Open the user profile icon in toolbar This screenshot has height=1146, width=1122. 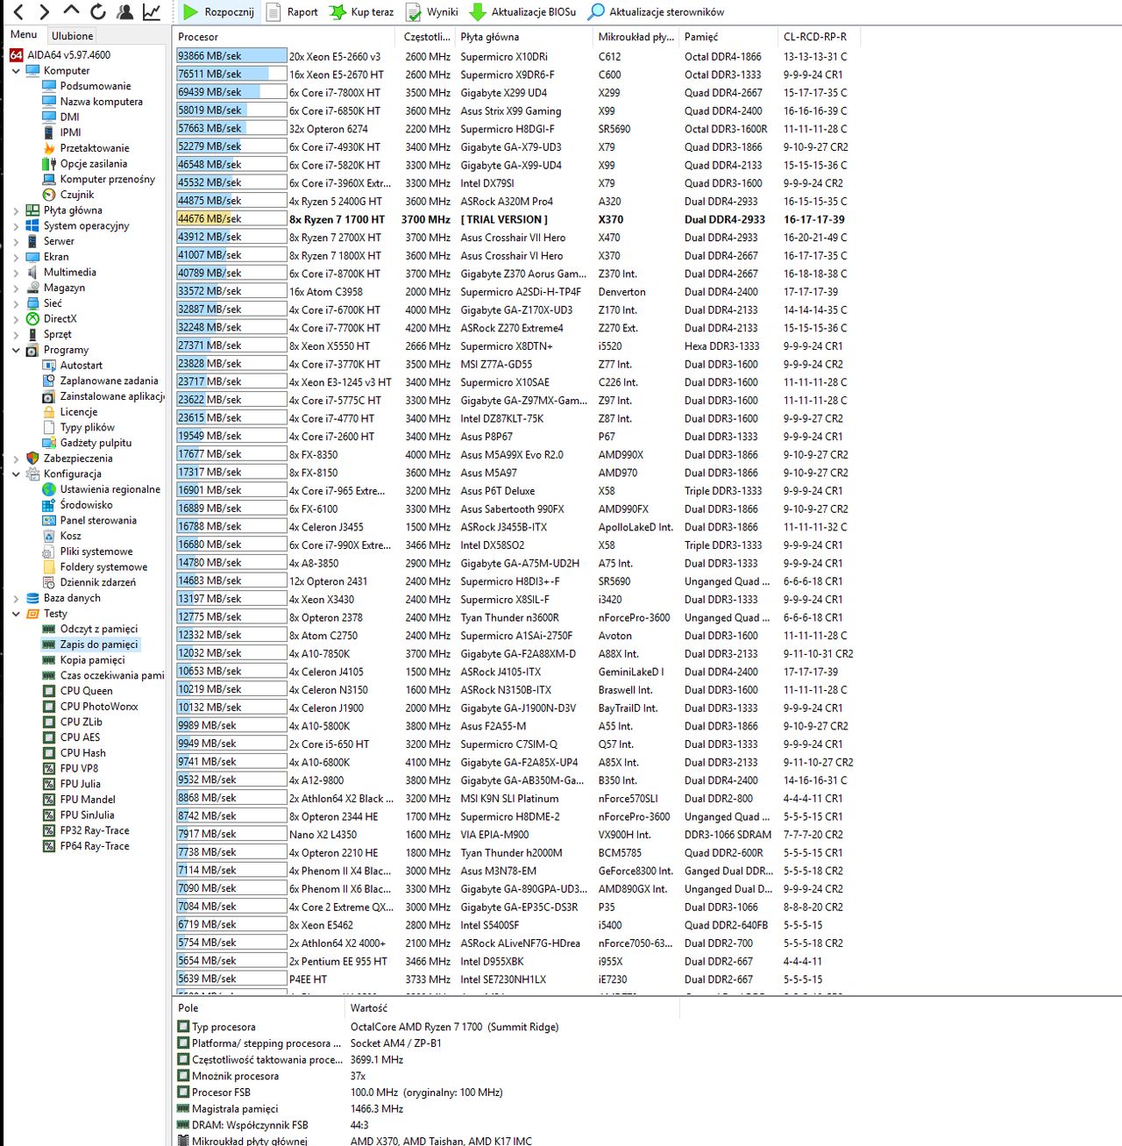click(x=124, y=12)
